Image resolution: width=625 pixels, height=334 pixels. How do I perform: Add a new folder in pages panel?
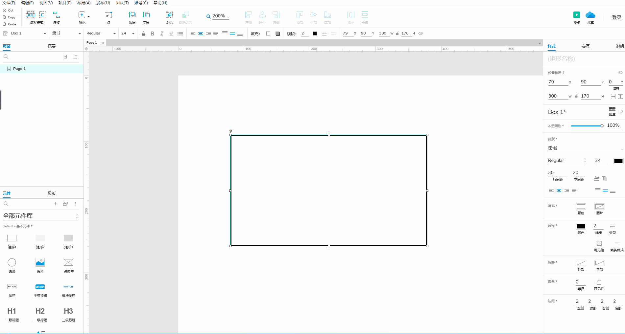75,57
